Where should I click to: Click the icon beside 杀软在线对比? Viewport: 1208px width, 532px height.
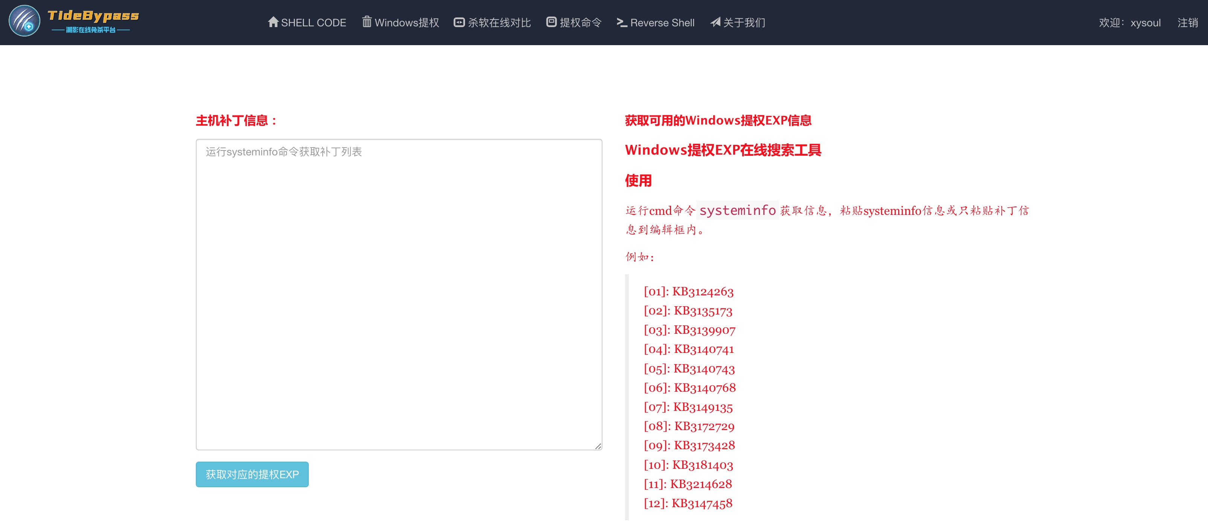[x=459, y=23]
